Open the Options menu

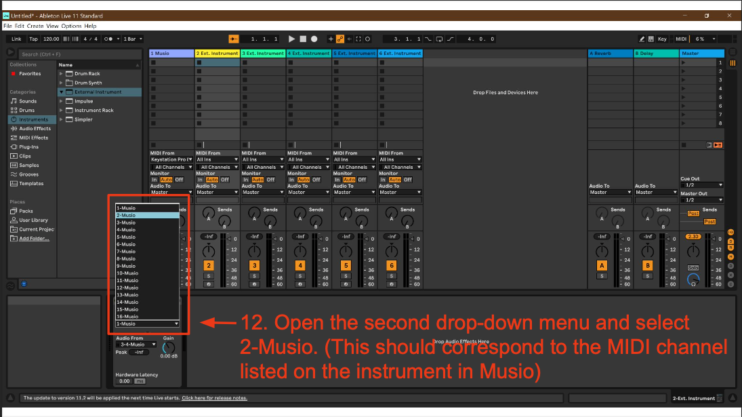[71, 26]
